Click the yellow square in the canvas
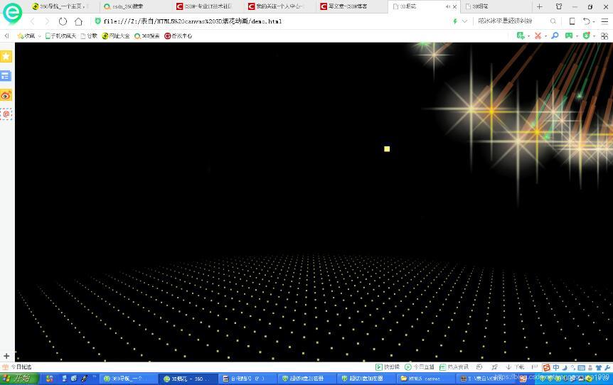The width and height of the screenshot is (613, 385). point(387,149)
